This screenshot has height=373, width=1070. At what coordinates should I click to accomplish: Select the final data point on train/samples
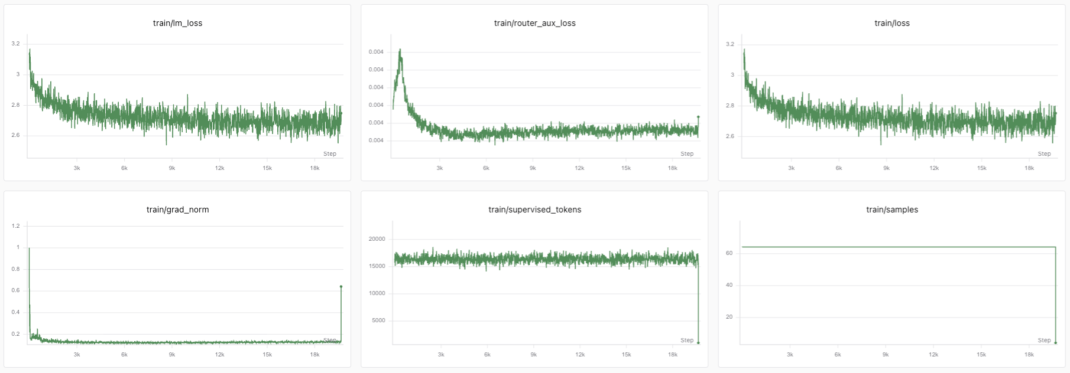pyautogui.click(x=1055, y=342)
